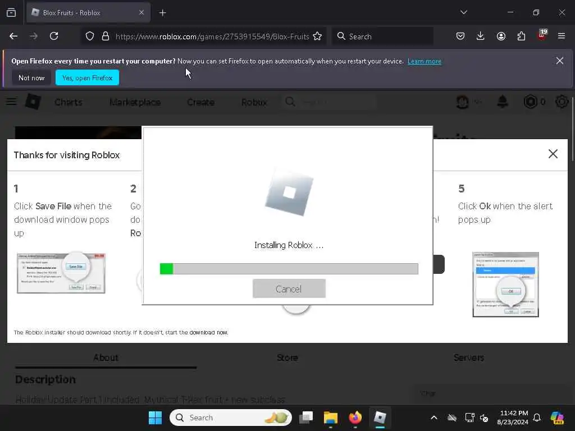Click the Firefox forward arrow
The image size is (575, 431).
pos(33,36)
